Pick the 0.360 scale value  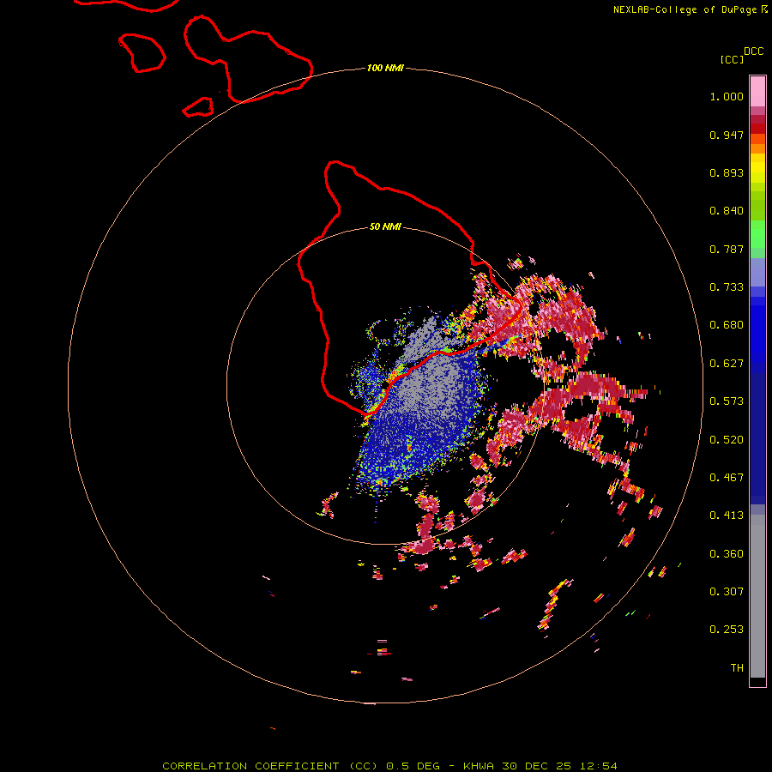coord(727,554)
